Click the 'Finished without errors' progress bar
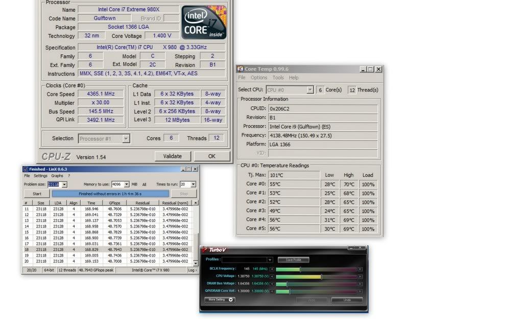523x327 pixels. click(x=110, y=194)
